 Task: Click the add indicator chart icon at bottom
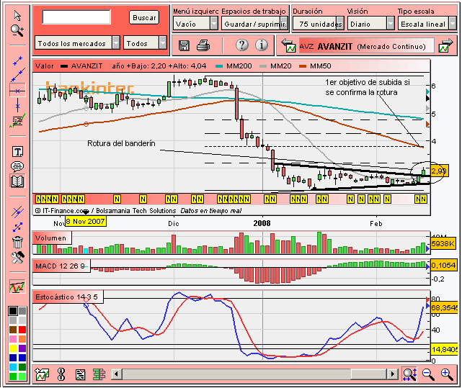(x=42, y=374)
